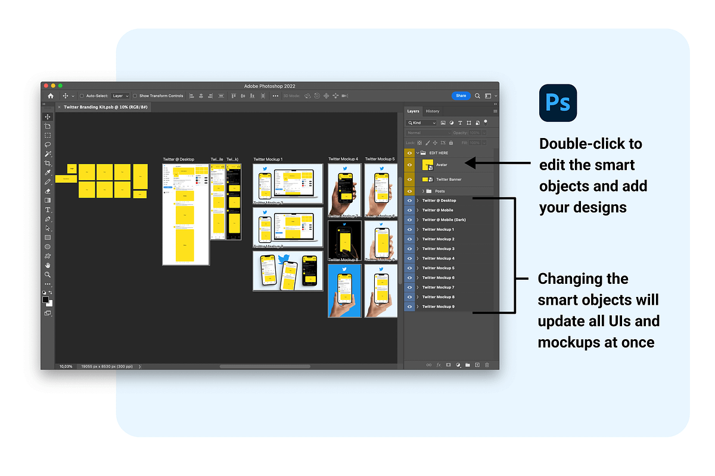Select the Rectangular Marquee tool
Image resolution: width=715 pixels, height=476 pixels.
point(48,135)
